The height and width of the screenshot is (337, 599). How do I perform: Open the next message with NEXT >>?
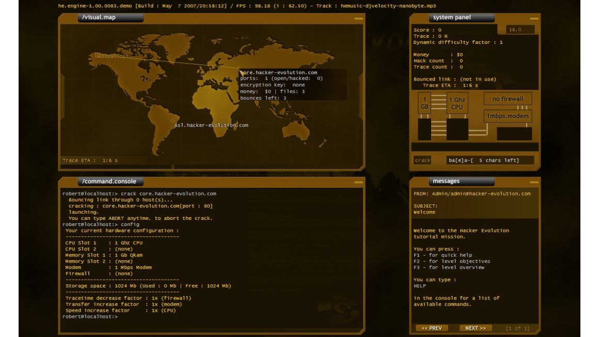pyautogui.click(x=476, y=328)
